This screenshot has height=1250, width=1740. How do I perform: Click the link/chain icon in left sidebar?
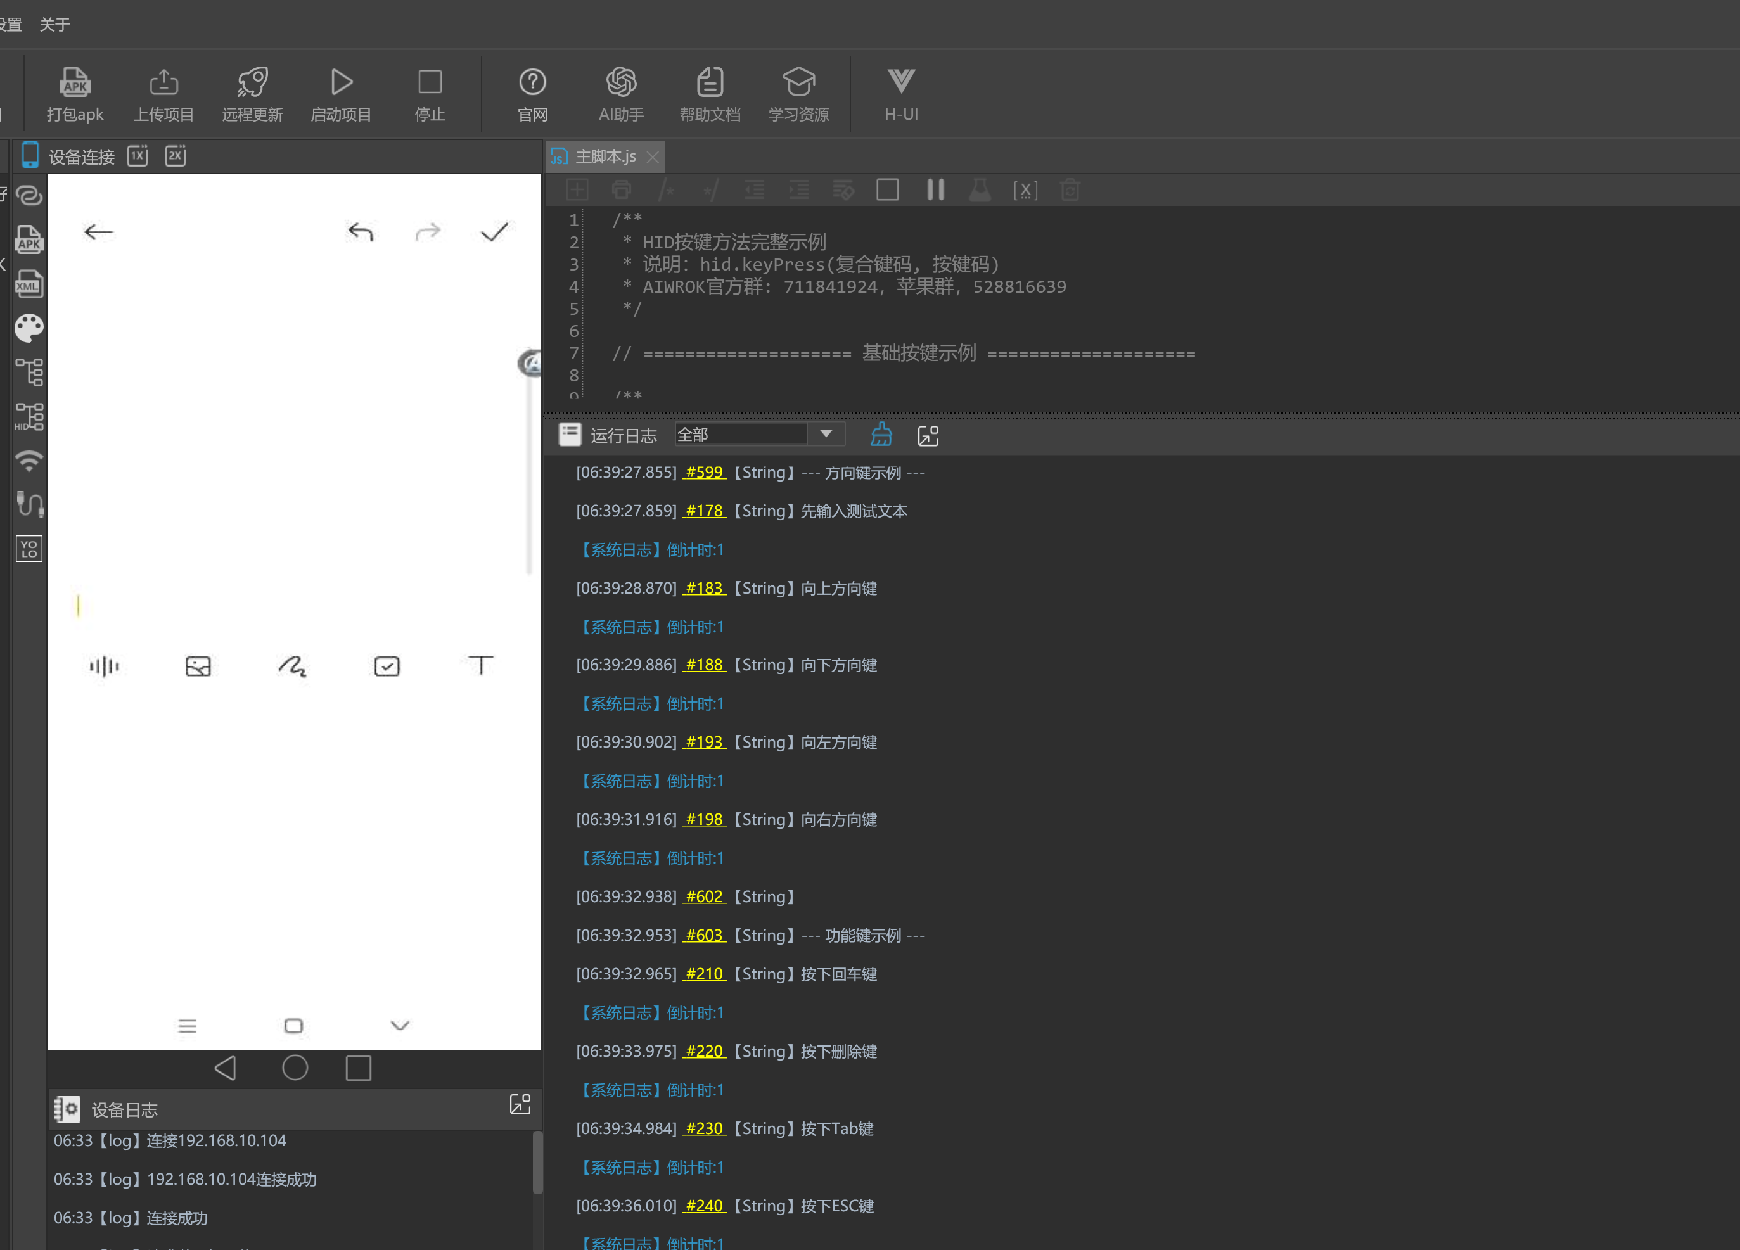[29, 196]
